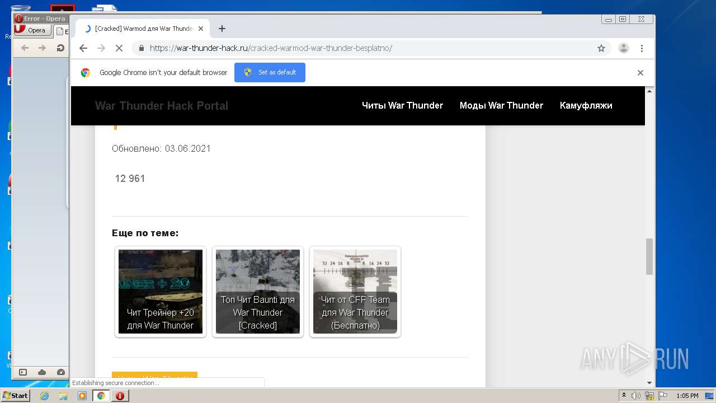
Task: Open Камуфляжи menu item
Action: coord(586,105)
